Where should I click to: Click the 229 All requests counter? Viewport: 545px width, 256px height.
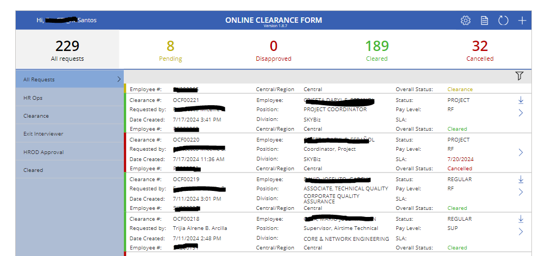pyautogui.click(x=67, y=50)
